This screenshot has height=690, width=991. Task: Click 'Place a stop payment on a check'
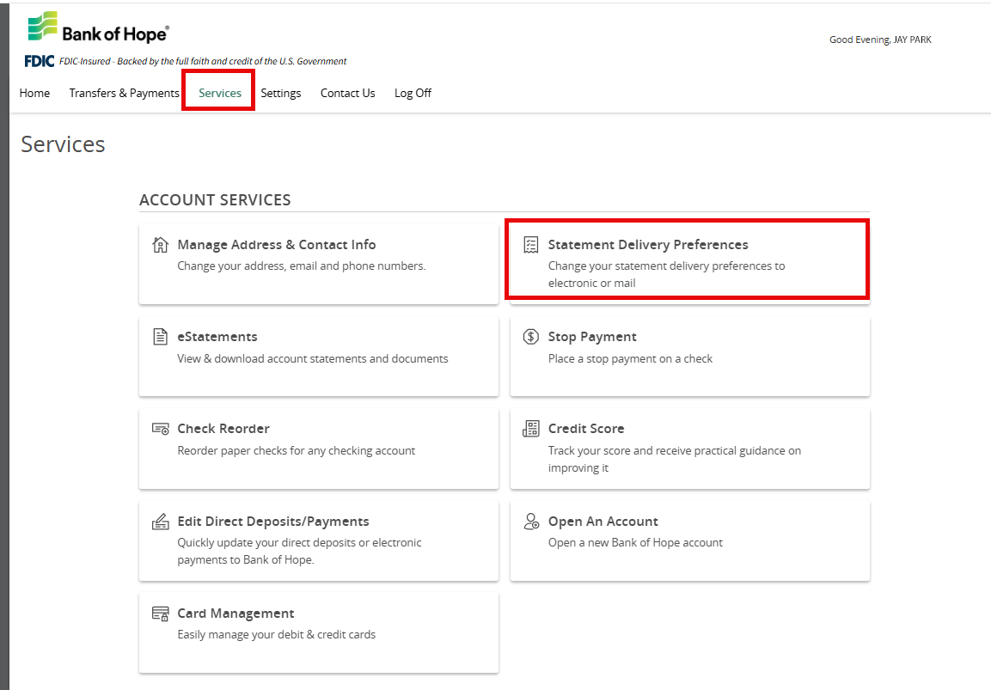click(630, 359)
